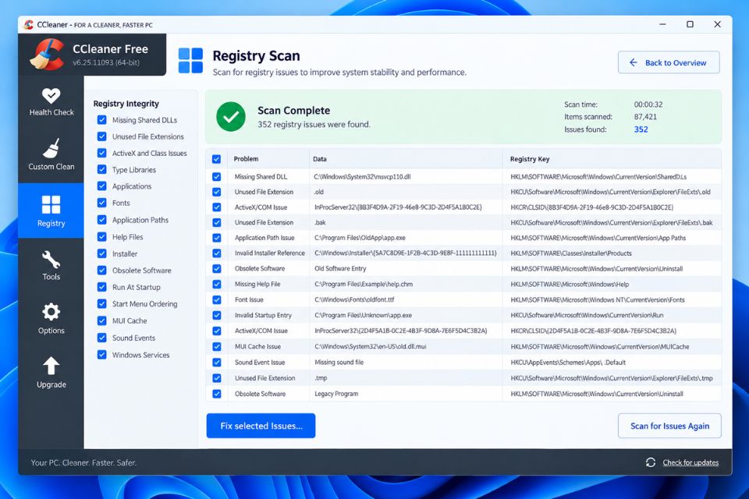Viewport: 749px width, 499px height.
Task: Toggle Windows Services checkbox
Action: click(x=101, y=355)
